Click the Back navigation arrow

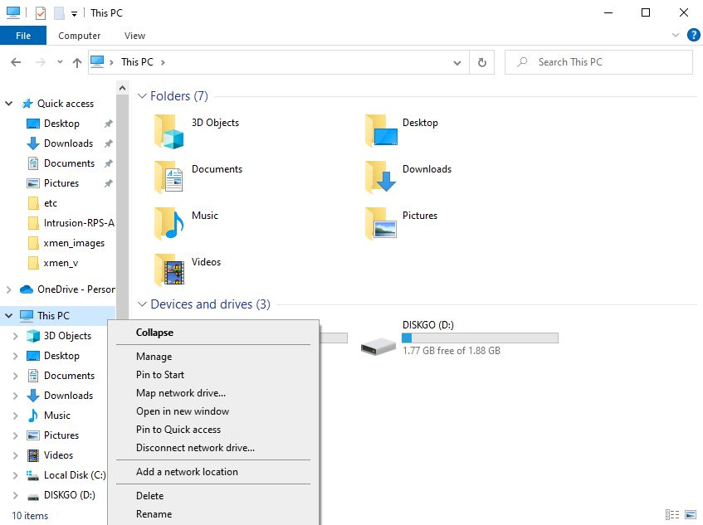[16, 62]
